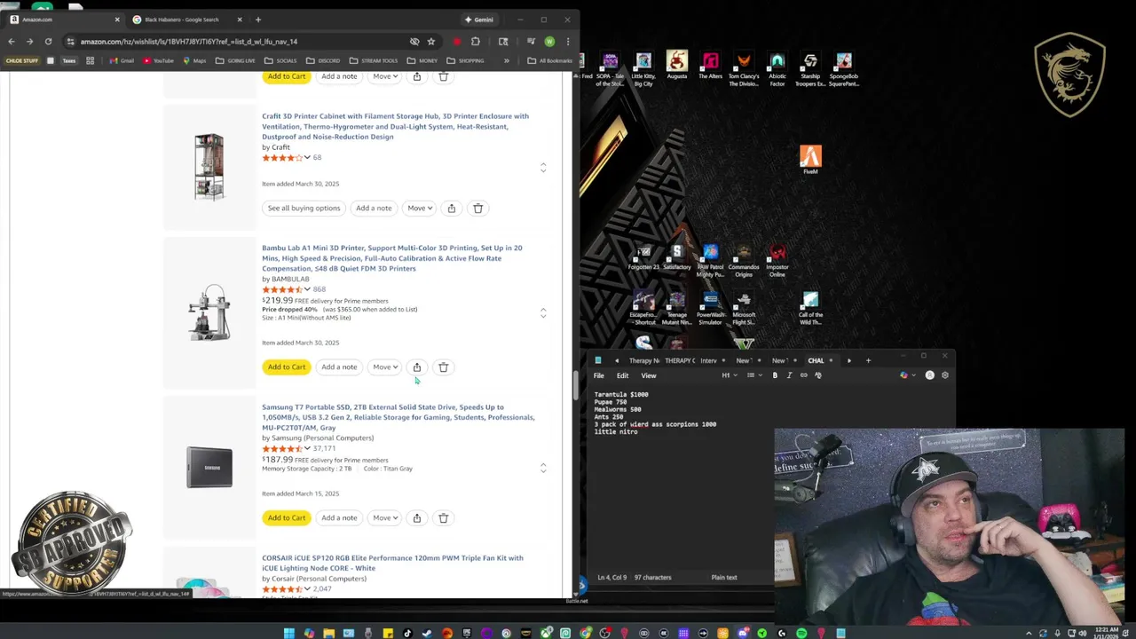Go back in Chrome history

pyautogui.click(x=11, y=41)
